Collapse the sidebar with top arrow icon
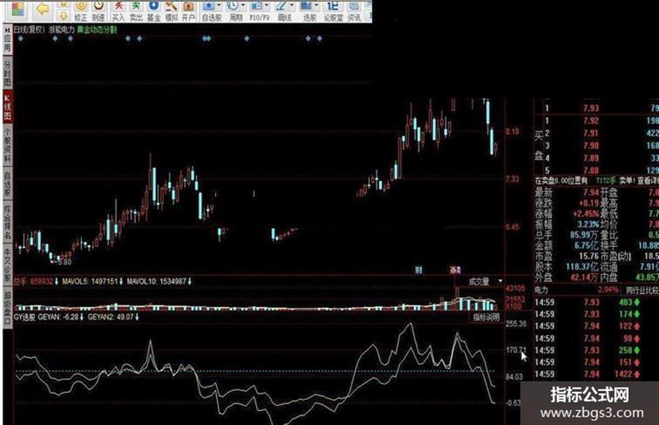The width and height of the screenshot is (659, 425). [7, 29]
